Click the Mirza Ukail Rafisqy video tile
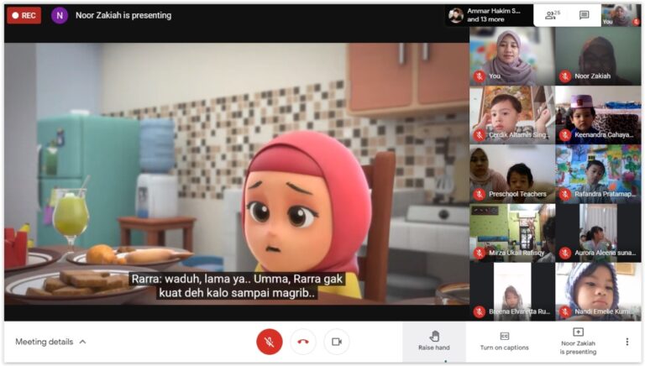This screenshot has height=366, width=645. [511, 233]
